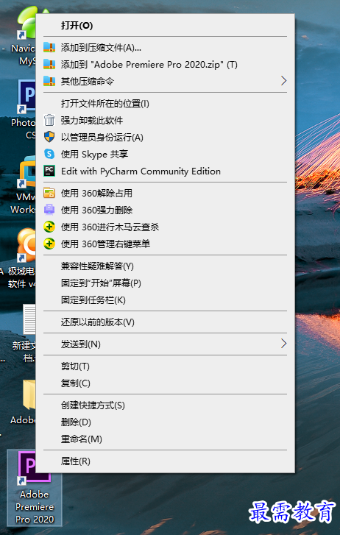Expand 发送到(N) submenu arrow

pyautogui.click(x=283, y=344)
